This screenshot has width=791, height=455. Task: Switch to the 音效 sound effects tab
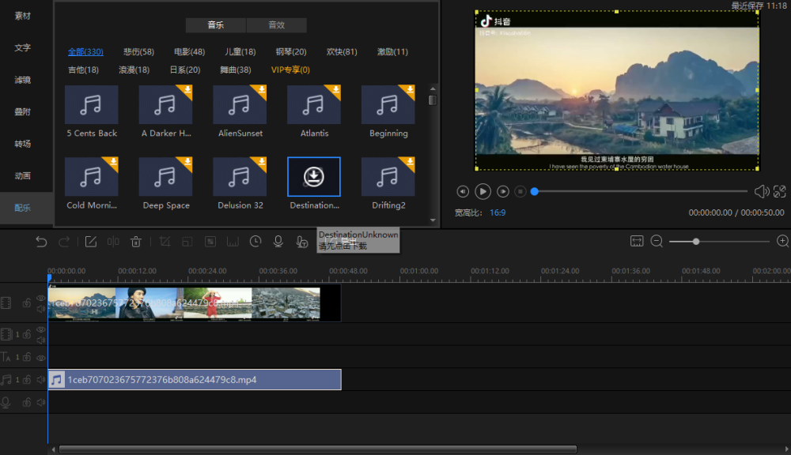(276, 25)
